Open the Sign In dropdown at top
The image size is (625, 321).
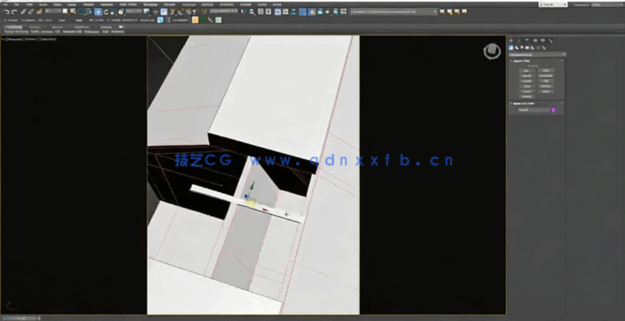click(x=552, y=4)
